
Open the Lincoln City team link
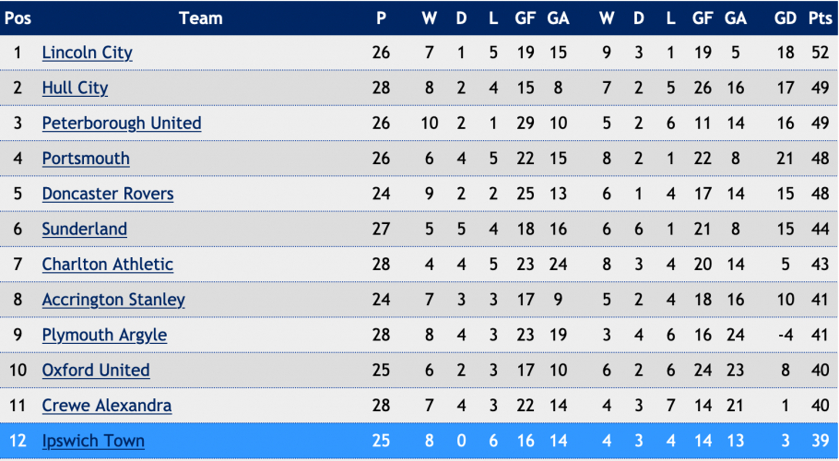point(88,53)
